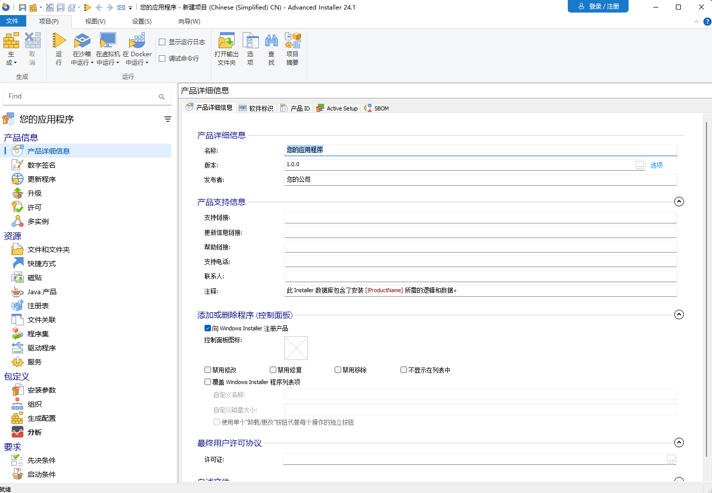Open the 项目摘要 ribbon icon

[292, 41]
